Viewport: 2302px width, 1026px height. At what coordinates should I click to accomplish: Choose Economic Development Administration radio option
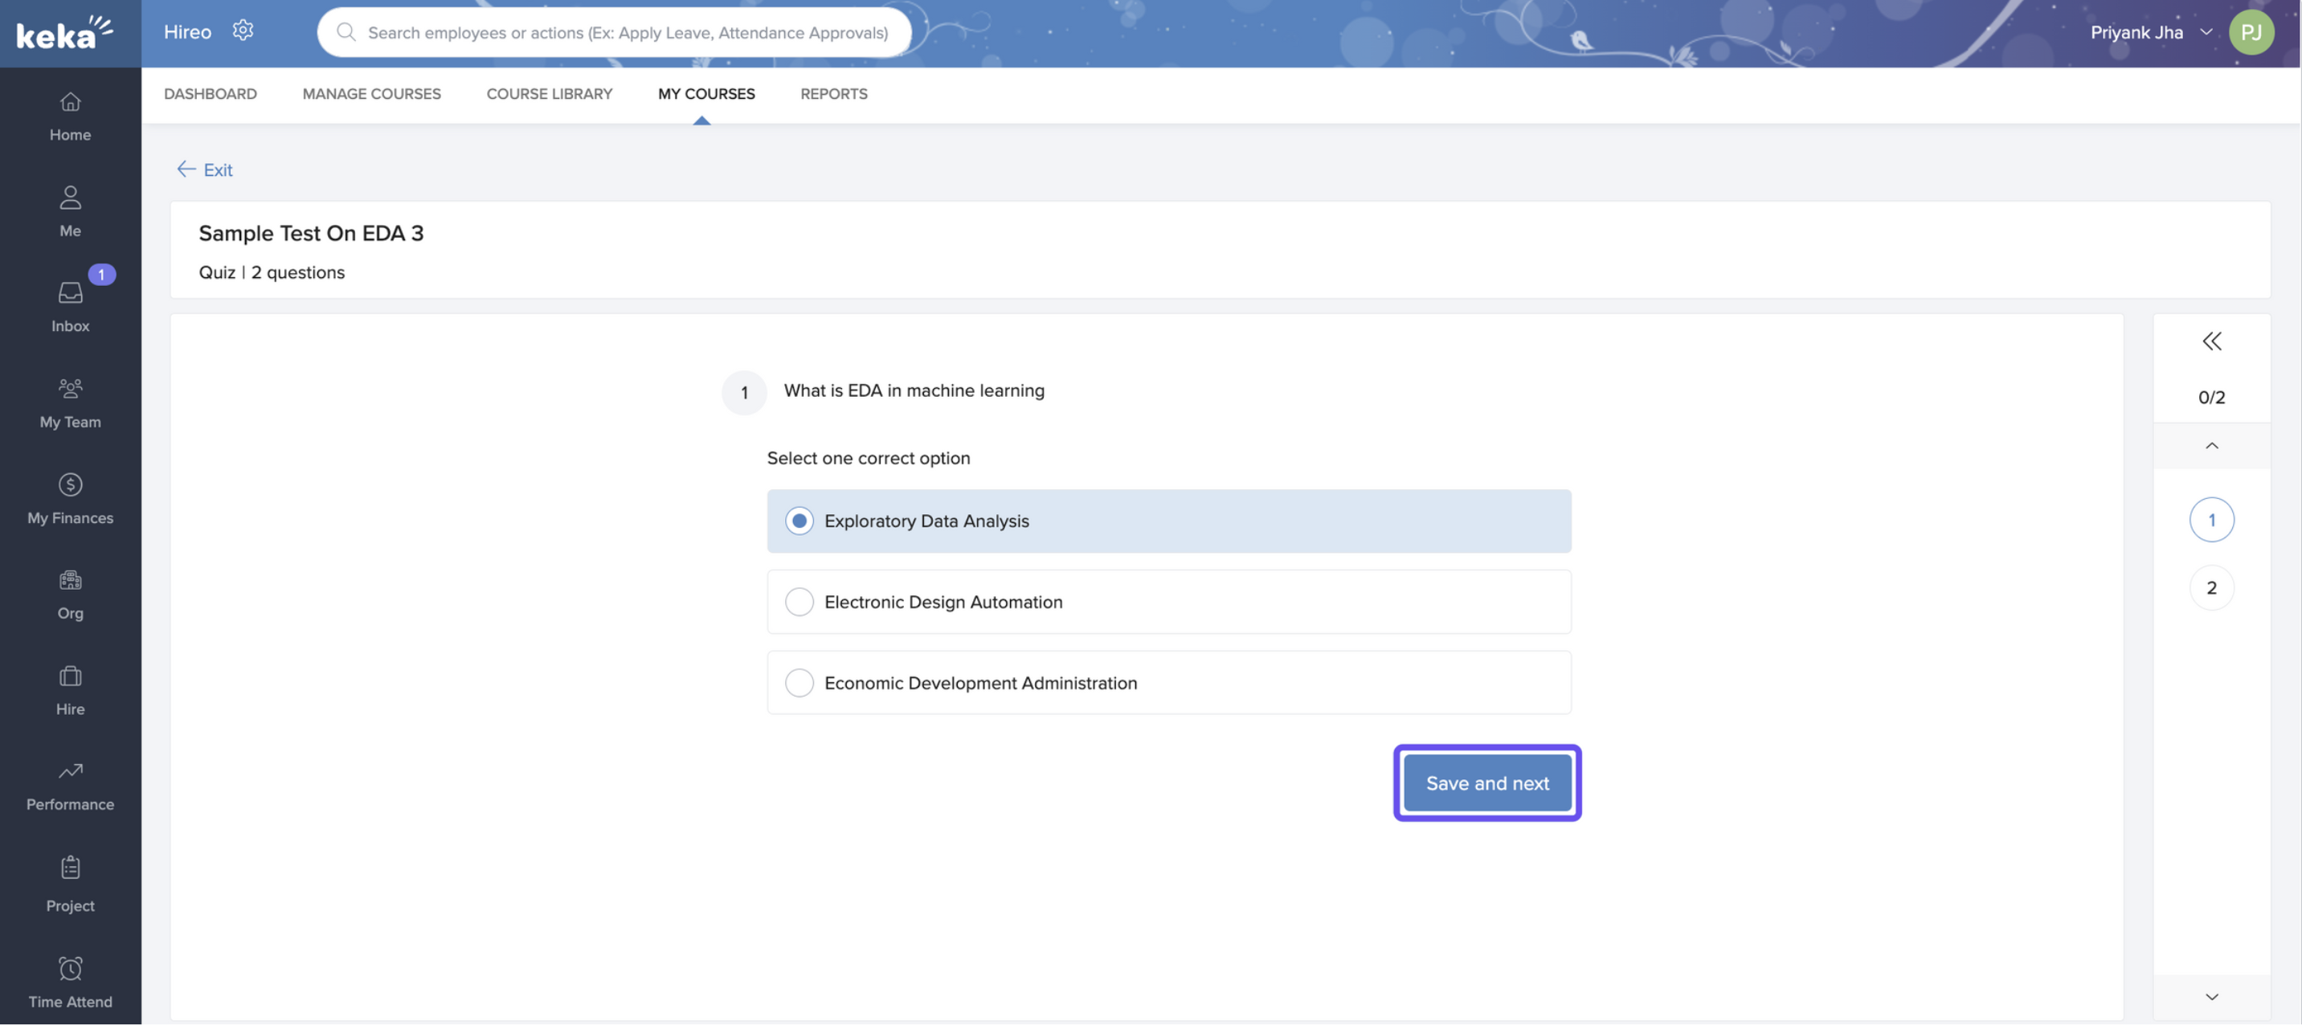click(799, 684)
